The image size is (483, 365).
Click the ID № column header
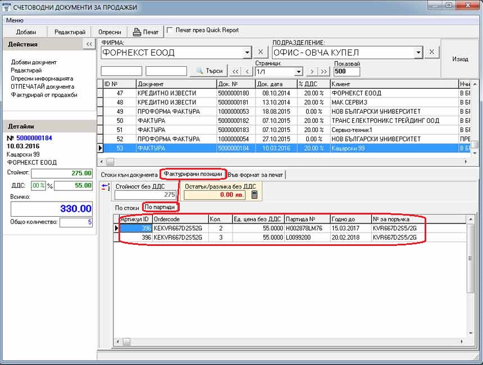pos(120,84)
